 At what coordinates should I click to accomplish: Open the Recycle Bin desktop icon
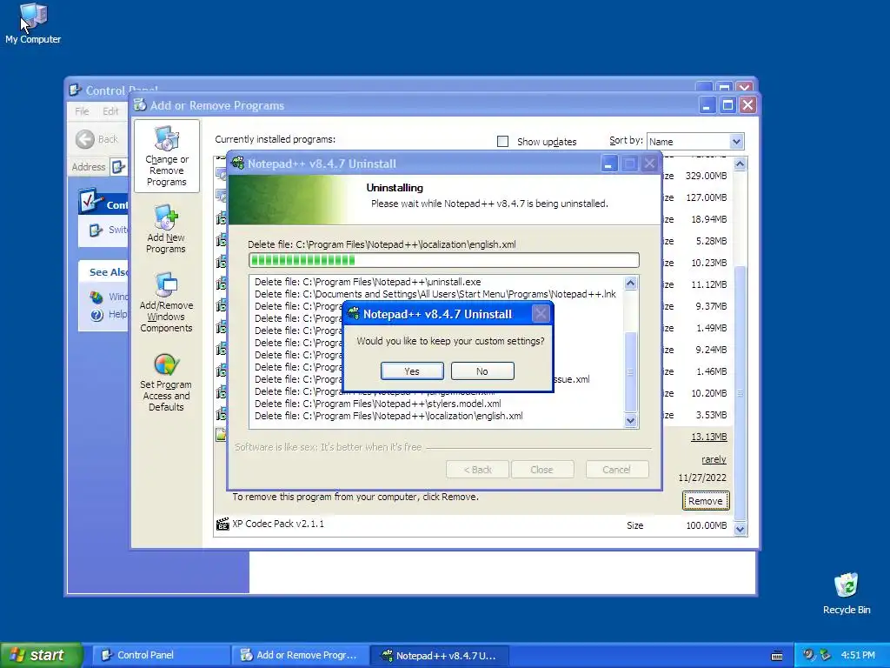[x=847, y=593]
